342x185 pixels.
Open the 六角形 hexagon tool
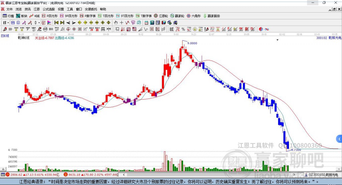coord(194,16)
